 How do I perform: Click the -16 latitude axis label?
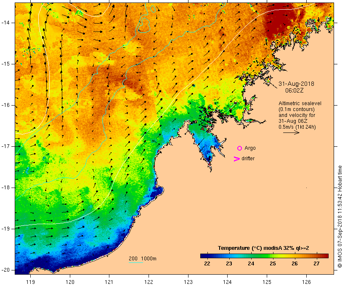coord(5,105)
